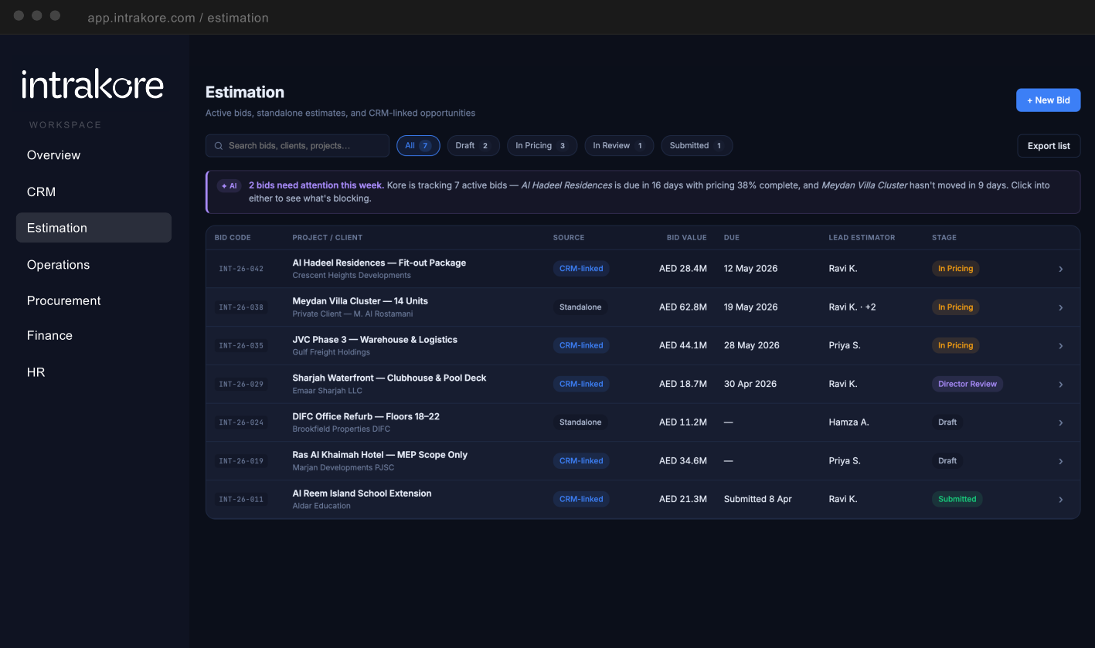Click the Al Hadeel Residences link in the banner
The height and width of the screenshot is (648, 1095).
[x=566, y=185]
